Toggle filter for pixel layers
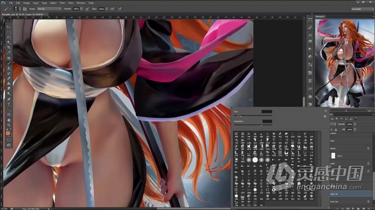The image size is (375, 210). click(x=332, y=119)
